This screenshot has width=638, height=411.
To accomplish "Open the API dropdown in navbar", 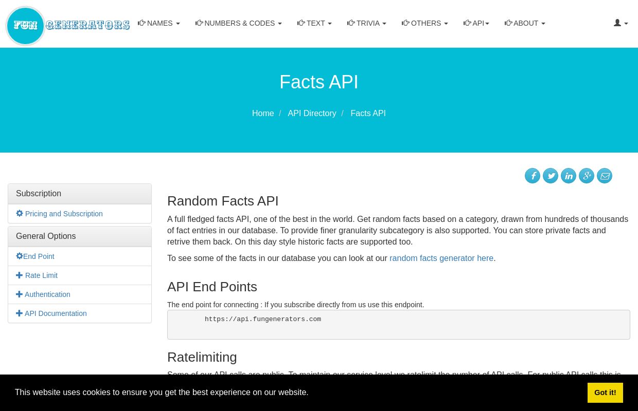I will coord(476,23).
